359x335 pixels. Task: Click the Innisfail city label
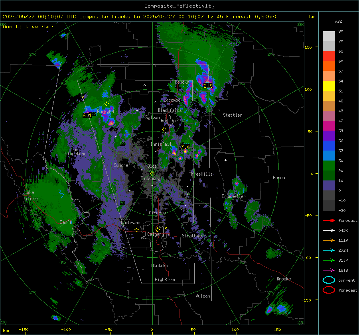161,144
